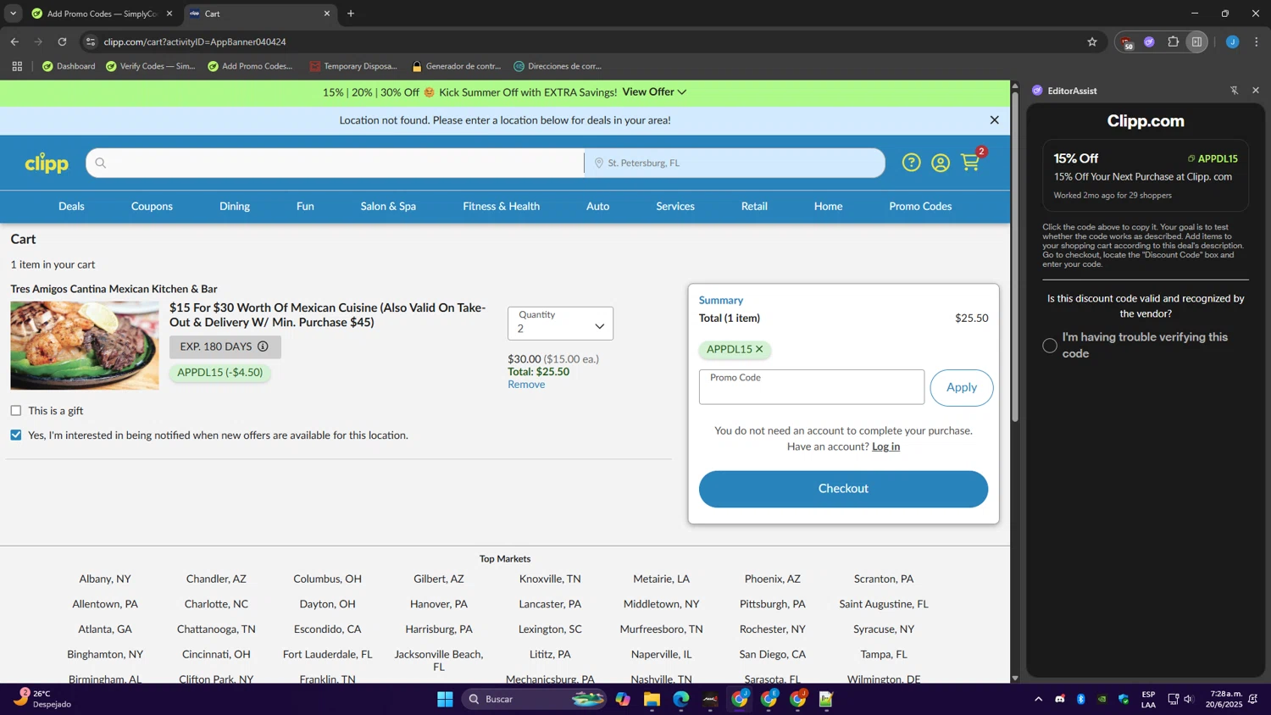
Task: Go to Promo Codes in the navigation
Action: tap(920, 206)
